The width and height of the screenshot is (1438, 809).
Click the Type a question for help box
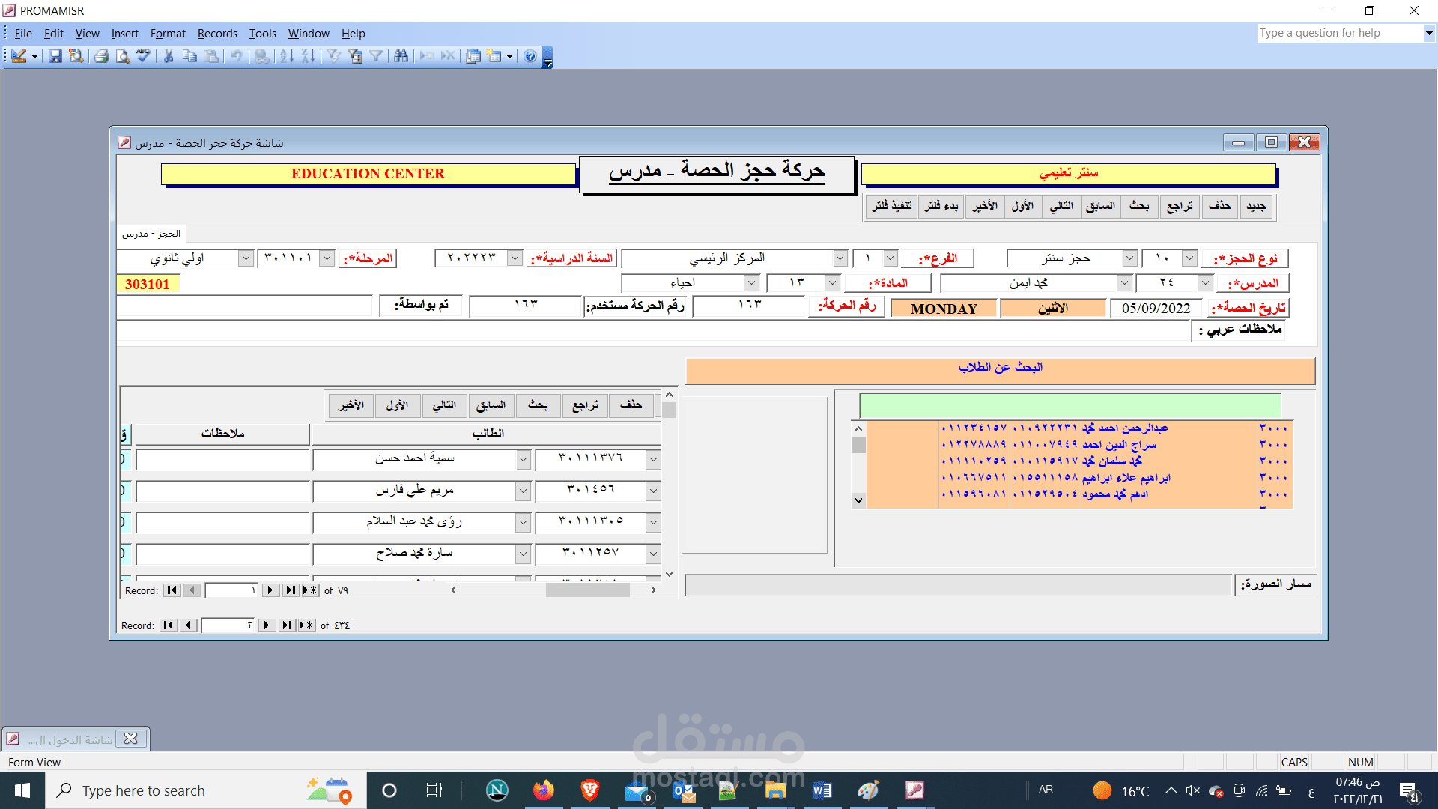pyautogui.click(x=1339, y=33)
